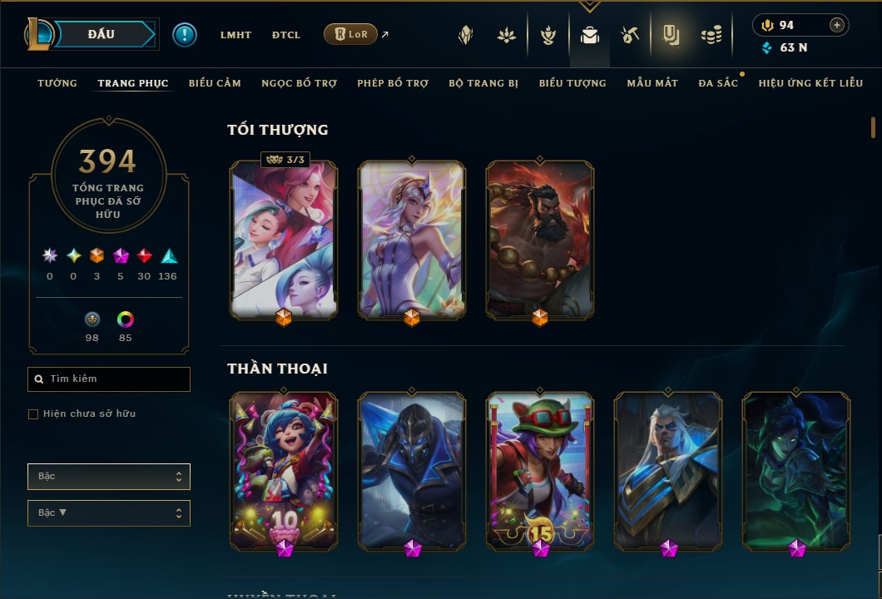Open the "Bậc ▼" sort dropdown
The image size is (882, 599).
click(x=108, y=513)
